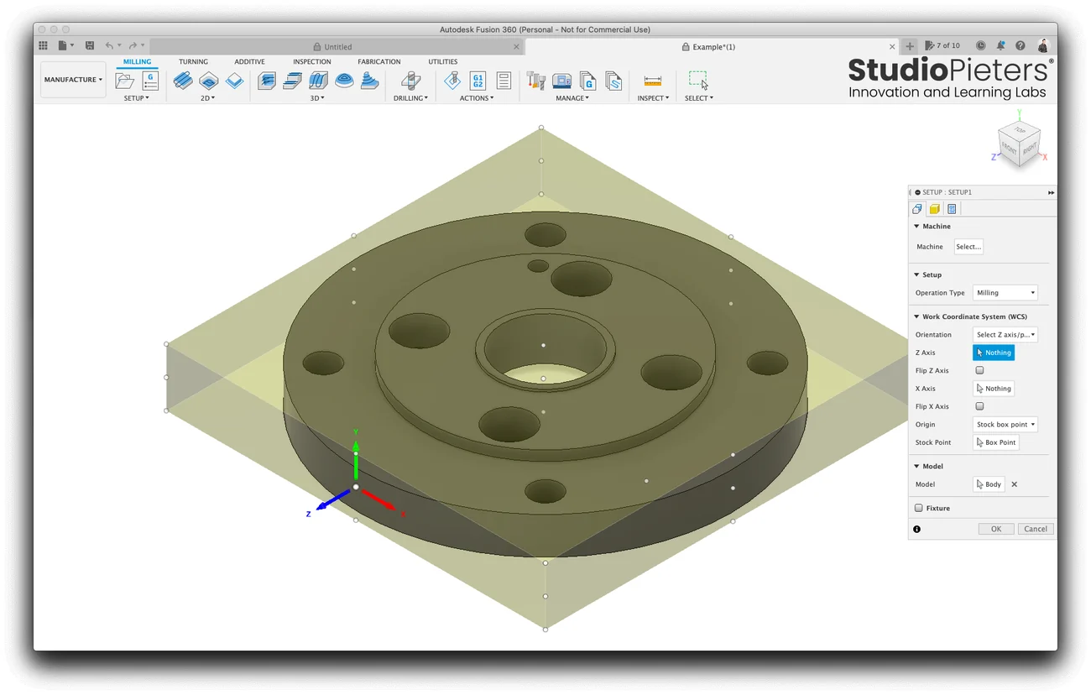Open the Post Process tab in Setup dialog
1091x695 pixels.
952,209
